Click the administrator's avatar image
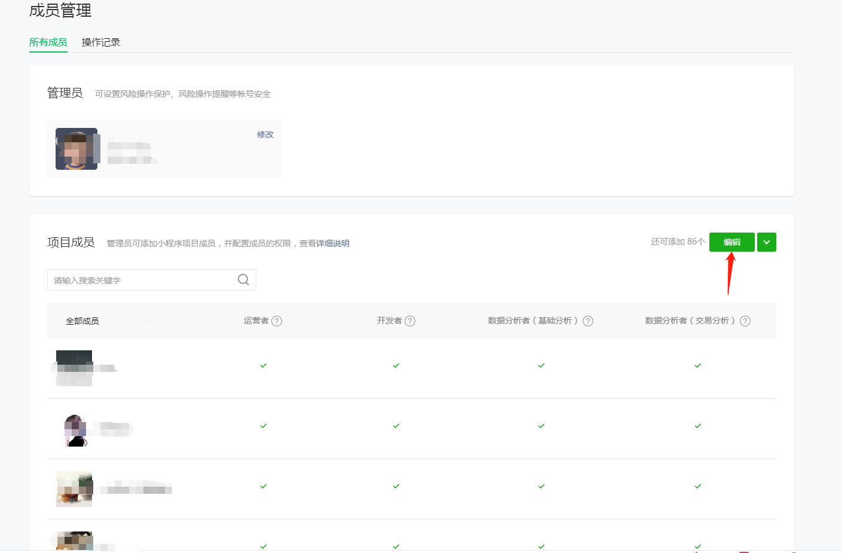The width and height of the screenshot is (842, 553). tap(76, 149)
